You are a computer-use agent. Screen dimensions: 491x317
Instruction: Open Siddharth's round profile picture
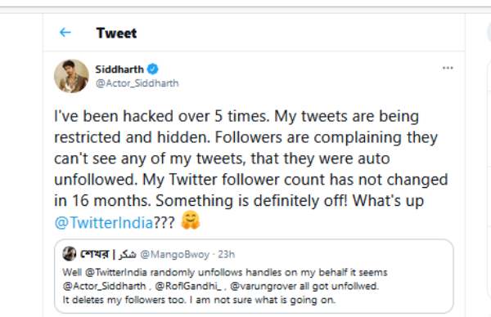coord(71,76)
